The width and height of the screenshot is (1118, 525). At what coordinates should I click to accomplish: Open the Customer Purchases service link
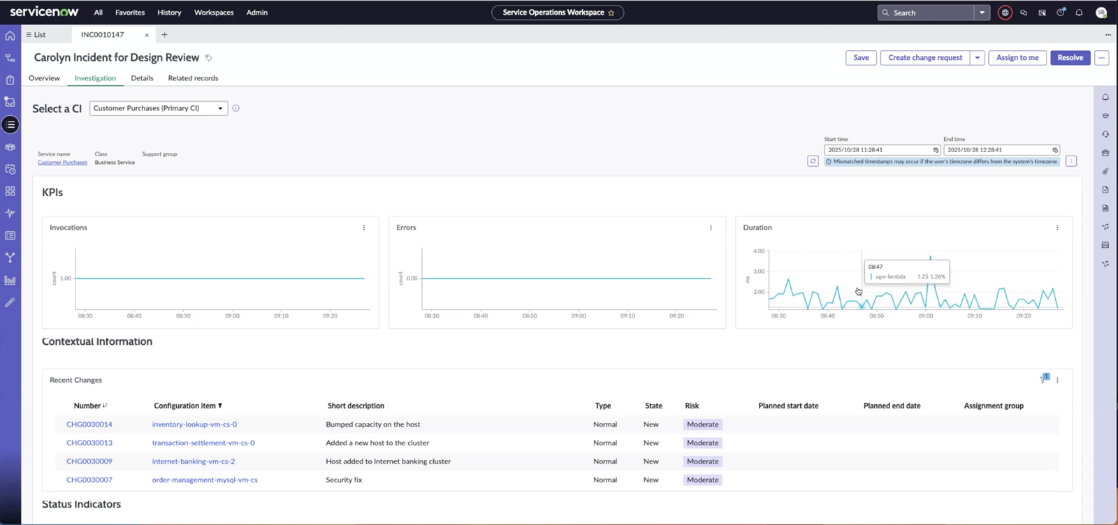tap(62, 163)
